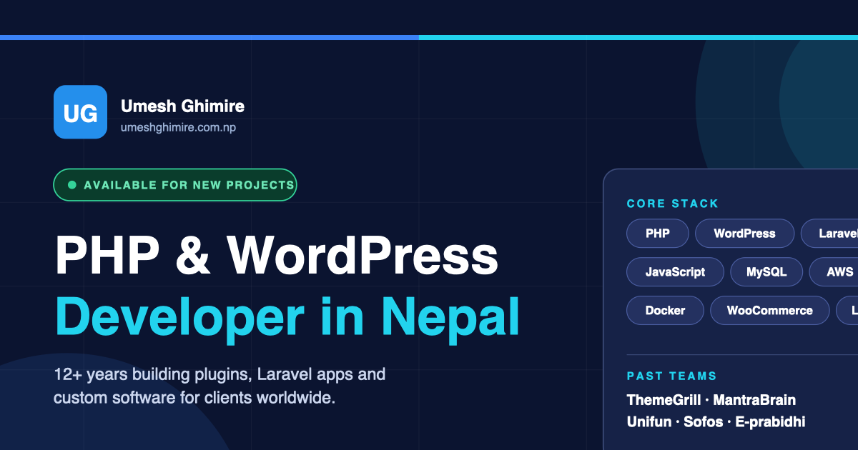The image size is (858, 450).
Task: Select the PHP stack chip
Action: pyautogui.click(x=658, y=234)
